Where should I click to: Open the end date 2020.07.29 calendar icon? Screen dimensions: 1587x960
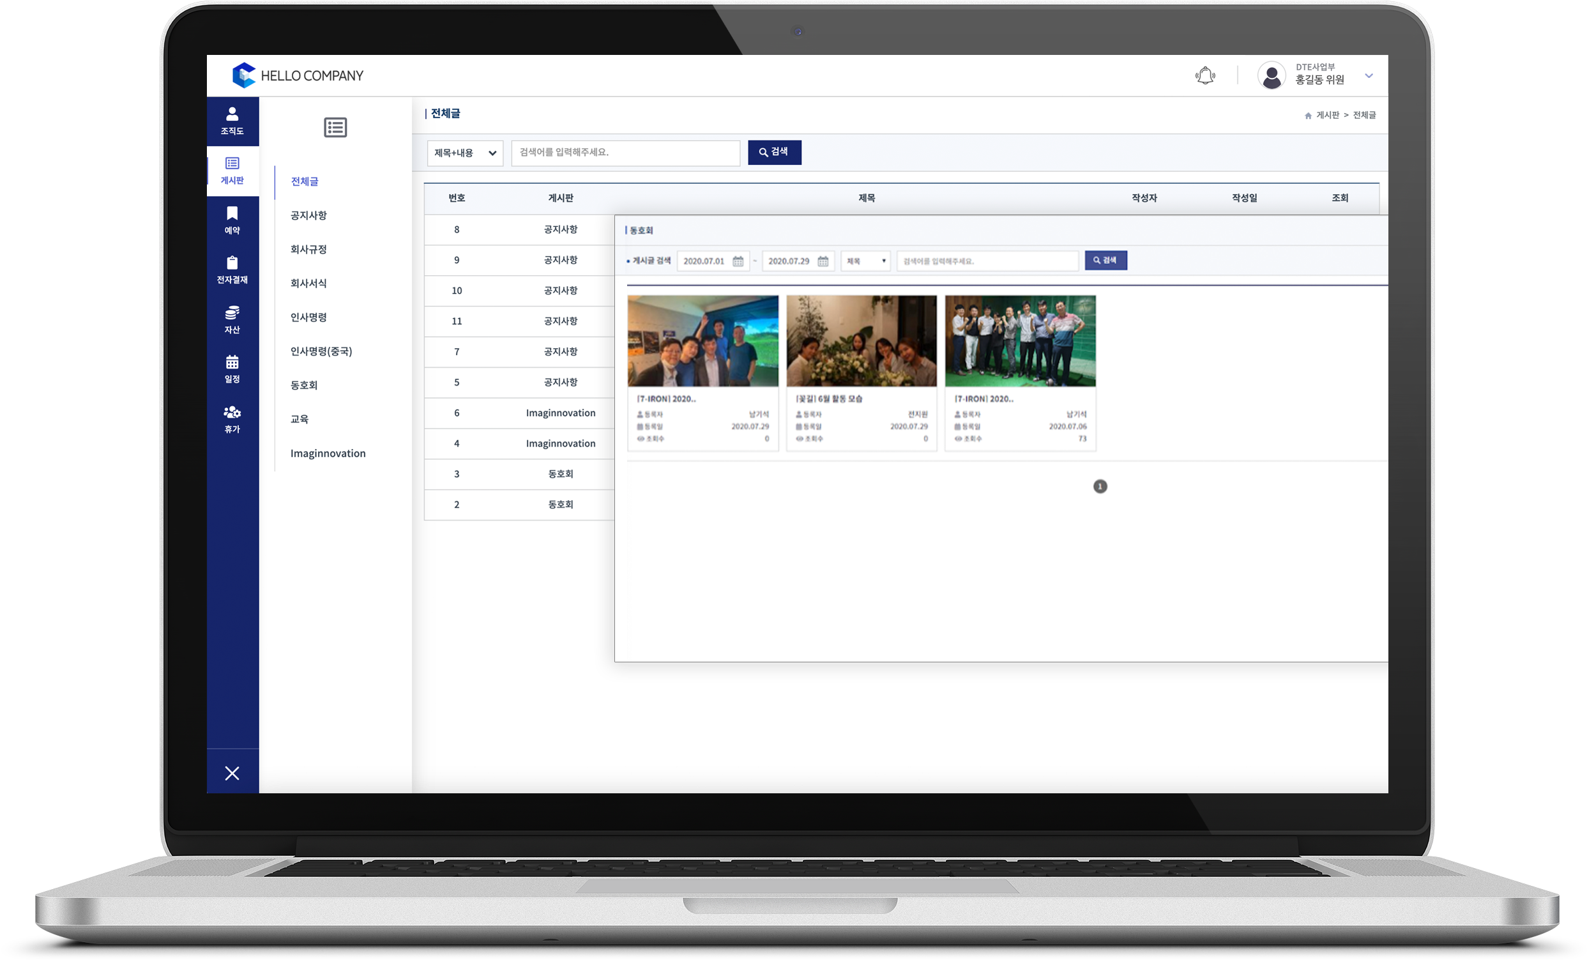823,261
